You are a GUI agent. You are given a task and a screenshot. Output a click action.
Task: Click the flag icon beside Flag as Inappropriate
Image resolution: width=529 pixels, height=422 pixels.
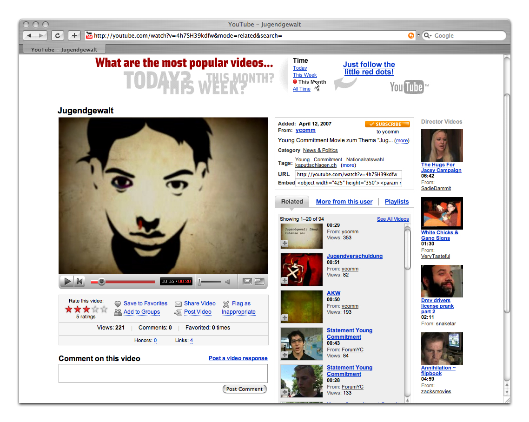(x=226, y=304)
